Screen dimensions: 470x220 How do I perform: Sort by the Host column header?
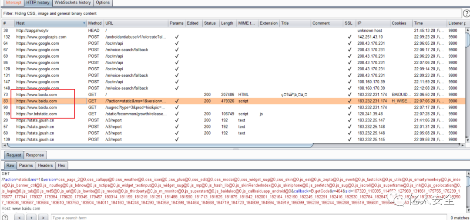tap(50, 23)
